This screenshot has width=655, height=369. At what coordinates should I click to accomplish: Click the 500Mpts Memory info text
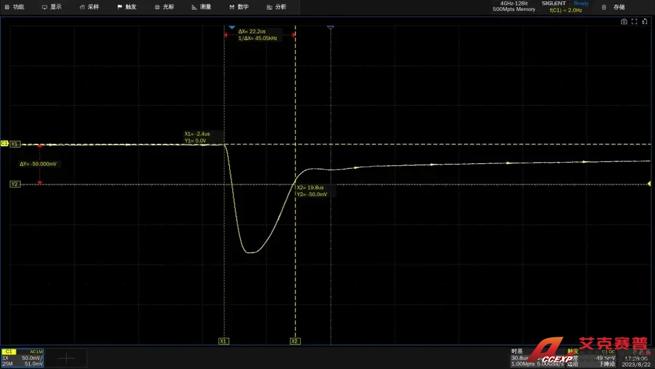[x=514, y=9]
